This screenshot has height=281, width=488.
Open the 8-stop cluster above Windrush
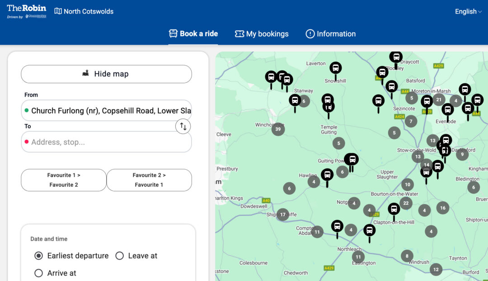(407, 256)
